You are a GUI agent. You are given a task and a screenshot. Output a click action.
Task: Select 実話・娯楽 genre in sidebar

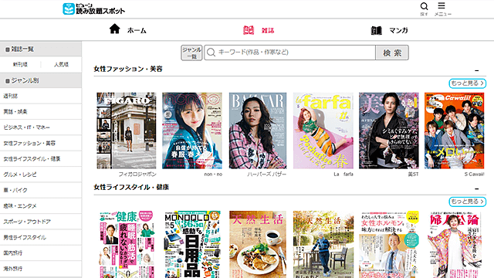[x=41, y=111]
